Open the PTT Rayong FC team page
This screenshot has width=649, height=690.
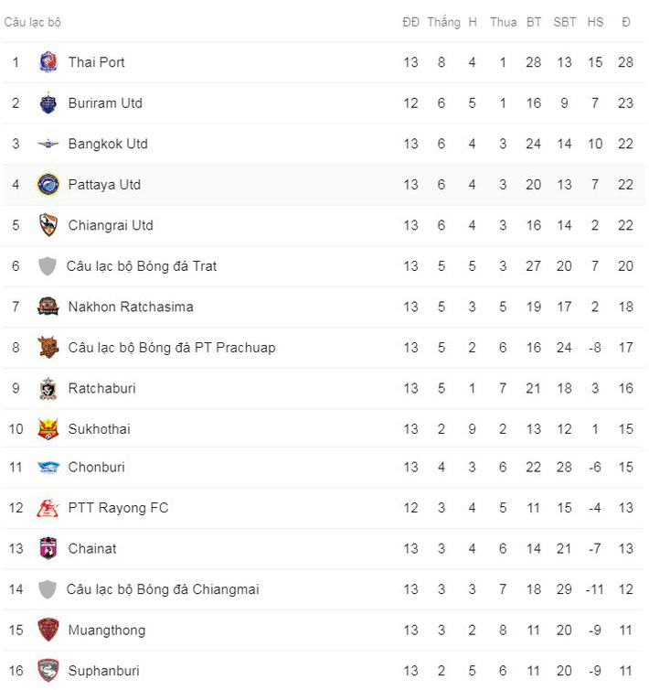pyautogui.click(x=118, y=508)
